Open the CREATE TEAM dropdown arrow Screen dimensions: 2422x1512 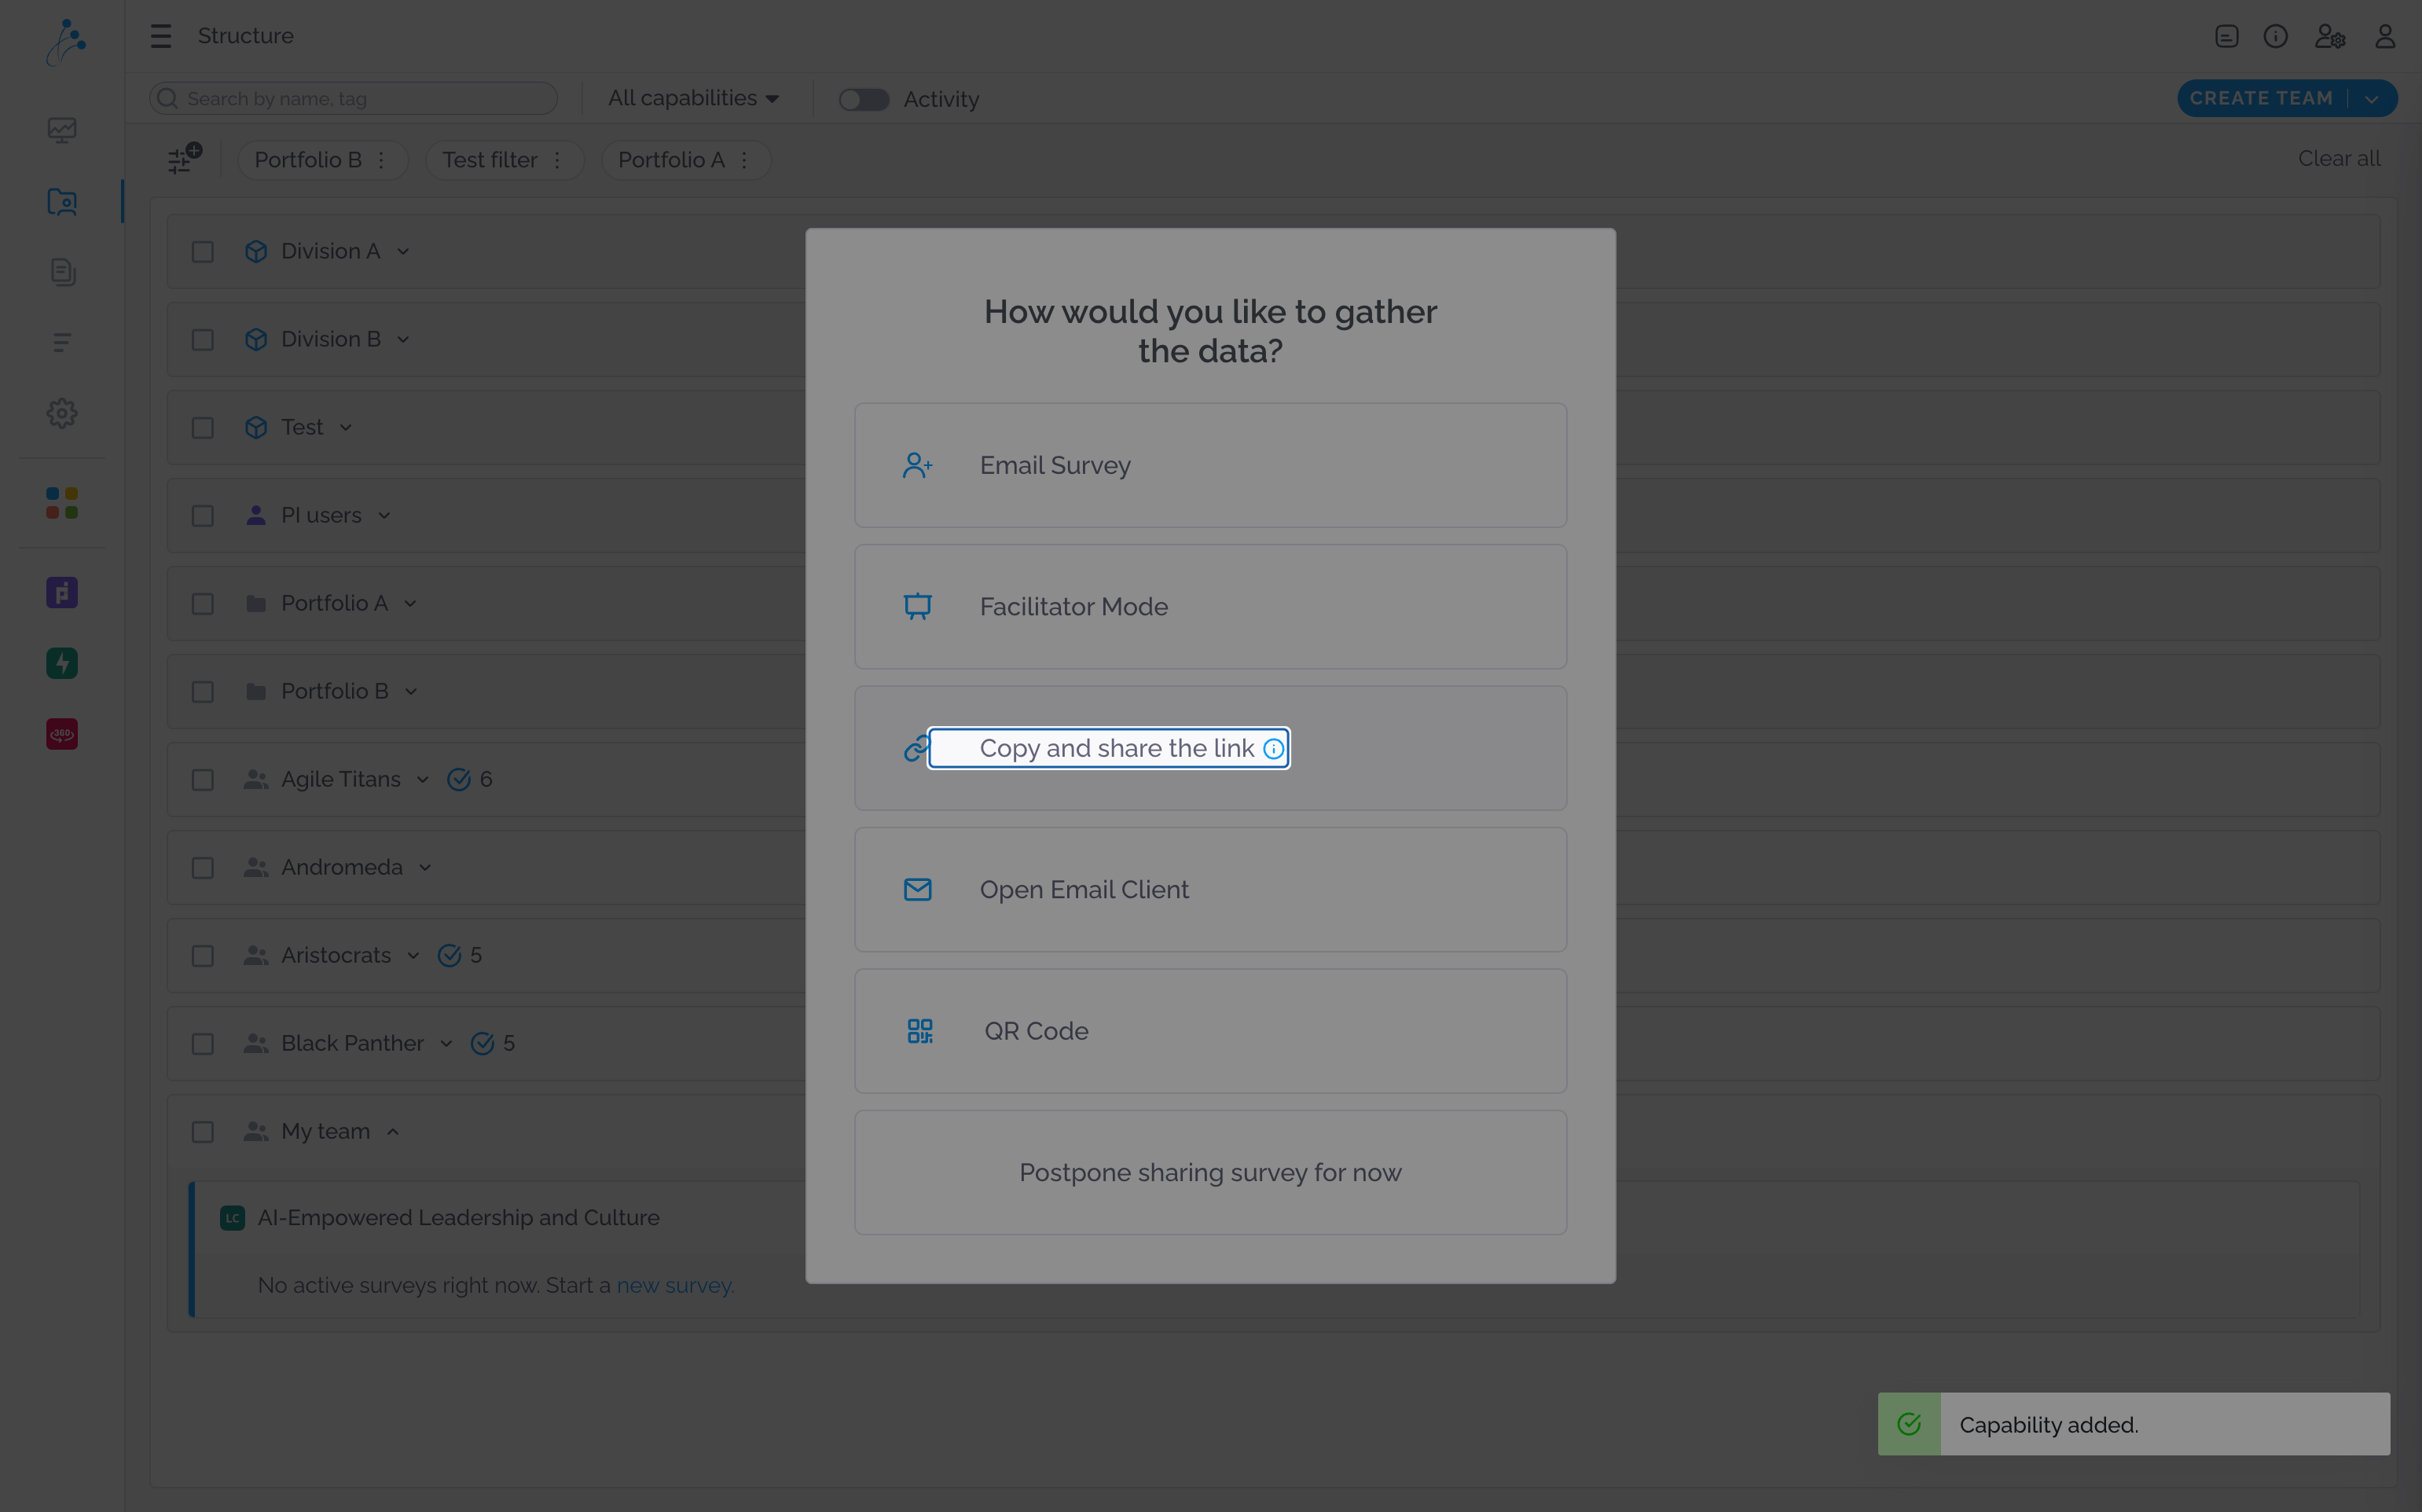2371,98
